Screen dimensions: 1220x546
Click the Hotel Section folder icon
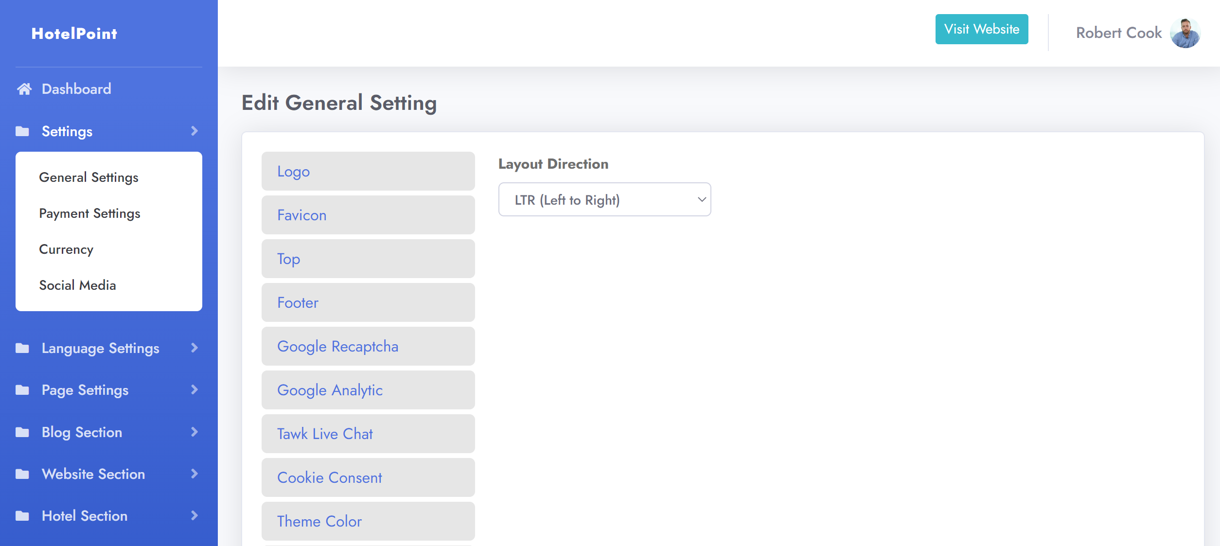click(x=22, y=516)
